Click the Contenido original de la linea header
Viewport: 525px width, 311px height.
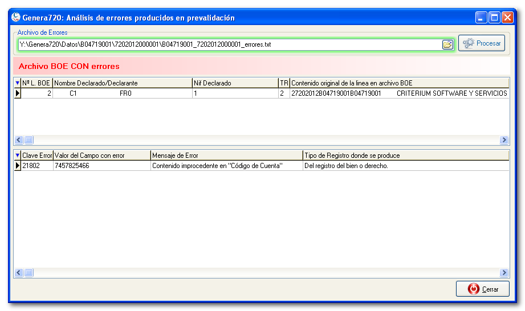[x=400, y=83]
